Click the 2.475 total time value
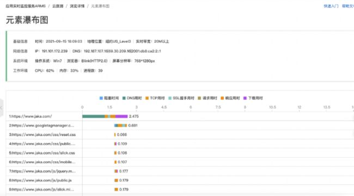 coord(134,117)
